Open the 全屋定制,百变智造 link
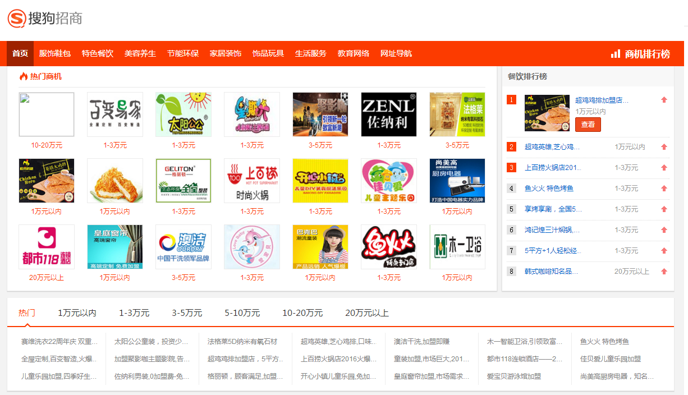The height and width of the screenshot is (395, 688). pos(59,359)
